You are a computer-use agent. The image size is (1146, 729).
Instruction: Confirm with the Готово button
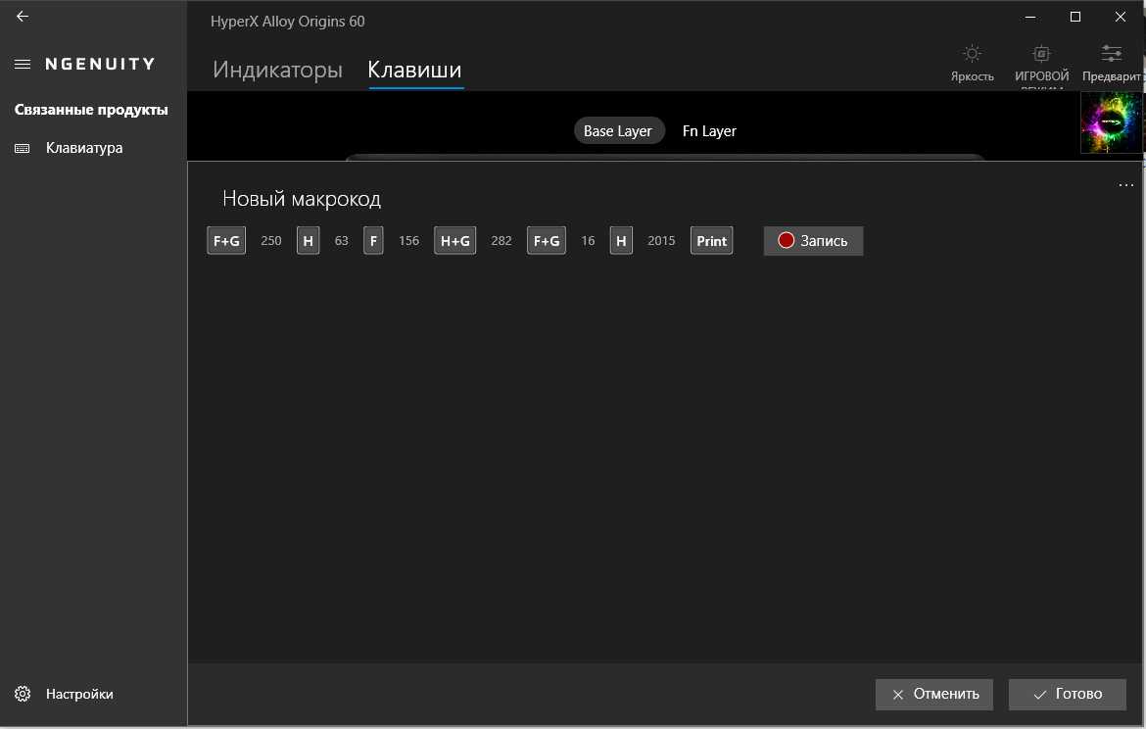pos(1068,694)
